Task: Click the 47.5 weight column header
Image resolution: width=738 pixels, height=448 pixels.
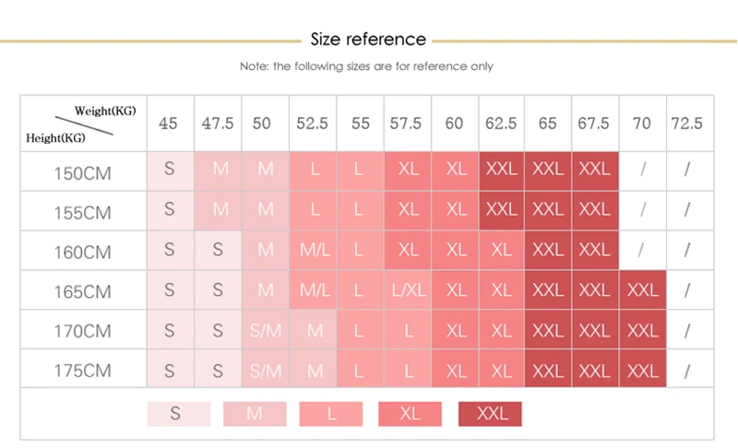Action: pos(218,124)
